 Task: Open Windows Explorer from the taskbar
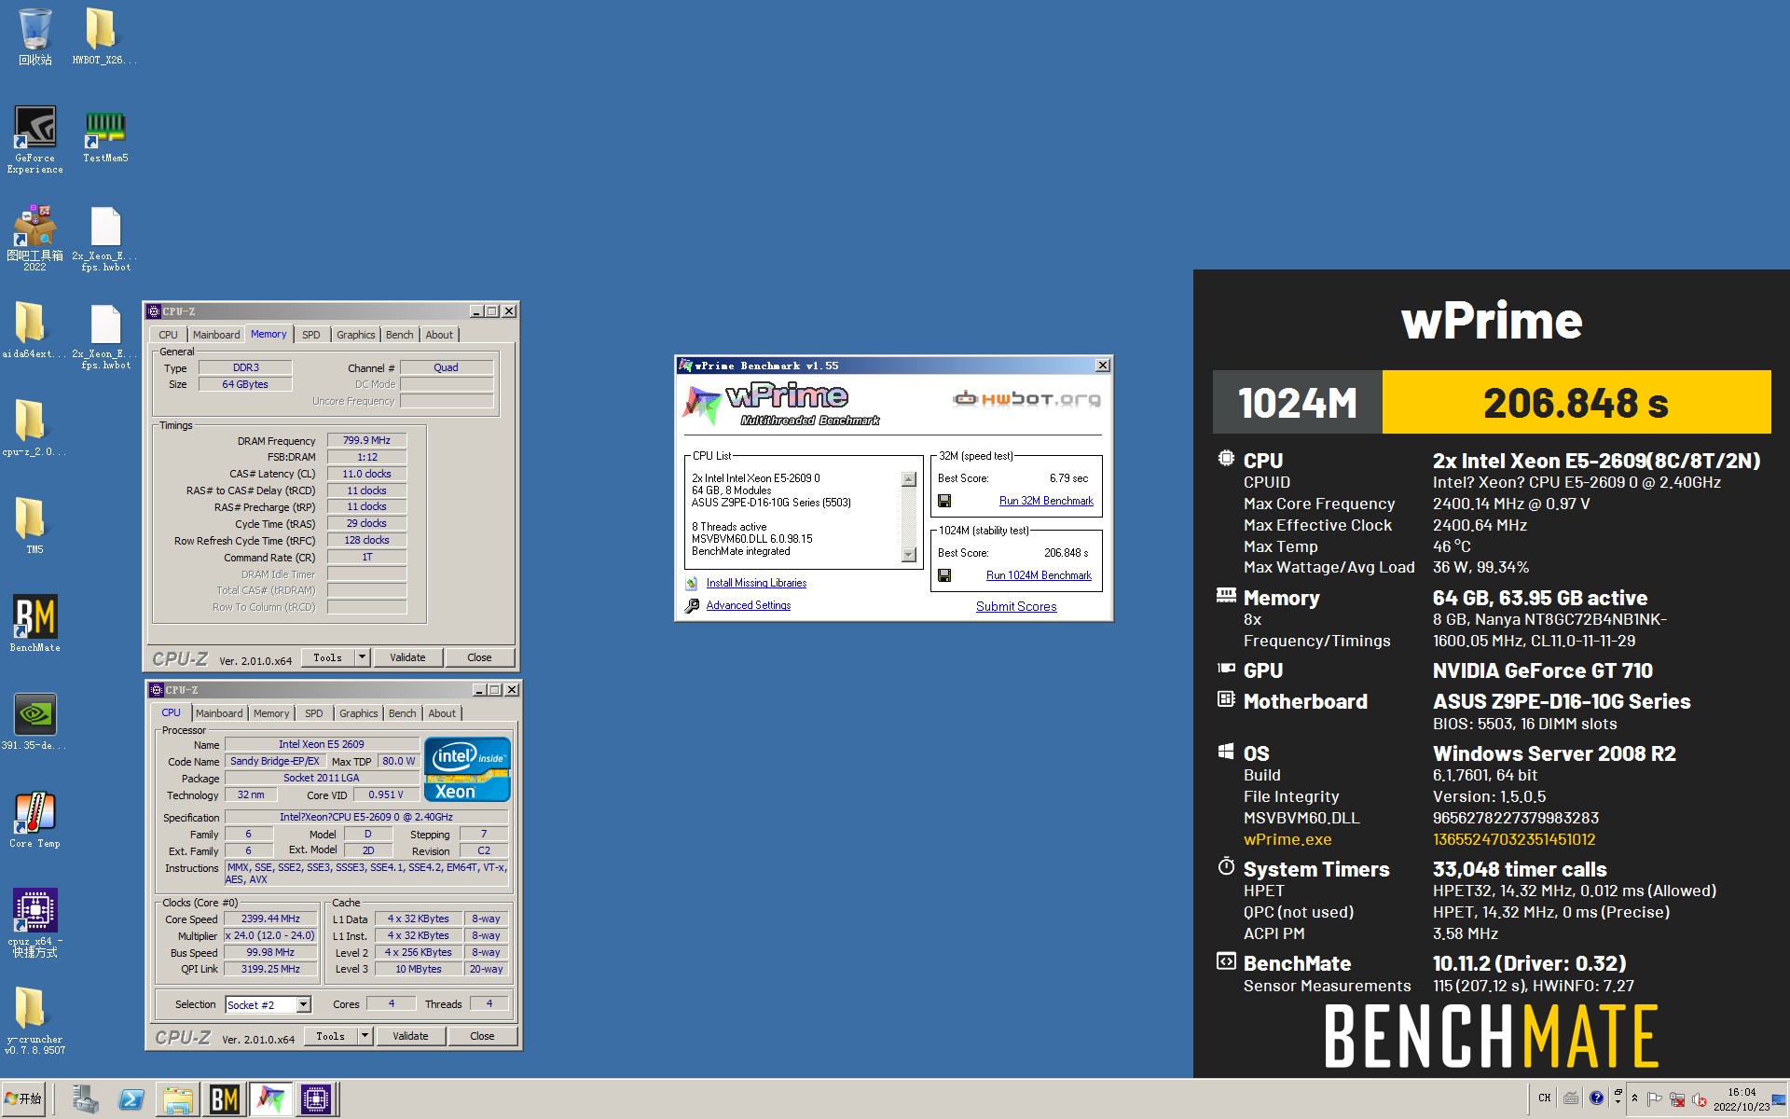[x=177, y=1099]
